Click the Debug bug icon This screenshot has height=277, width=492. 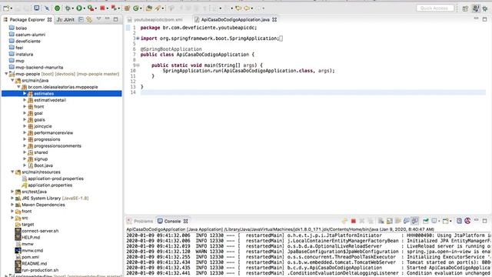pyautogui.click(x=68, y=8)
